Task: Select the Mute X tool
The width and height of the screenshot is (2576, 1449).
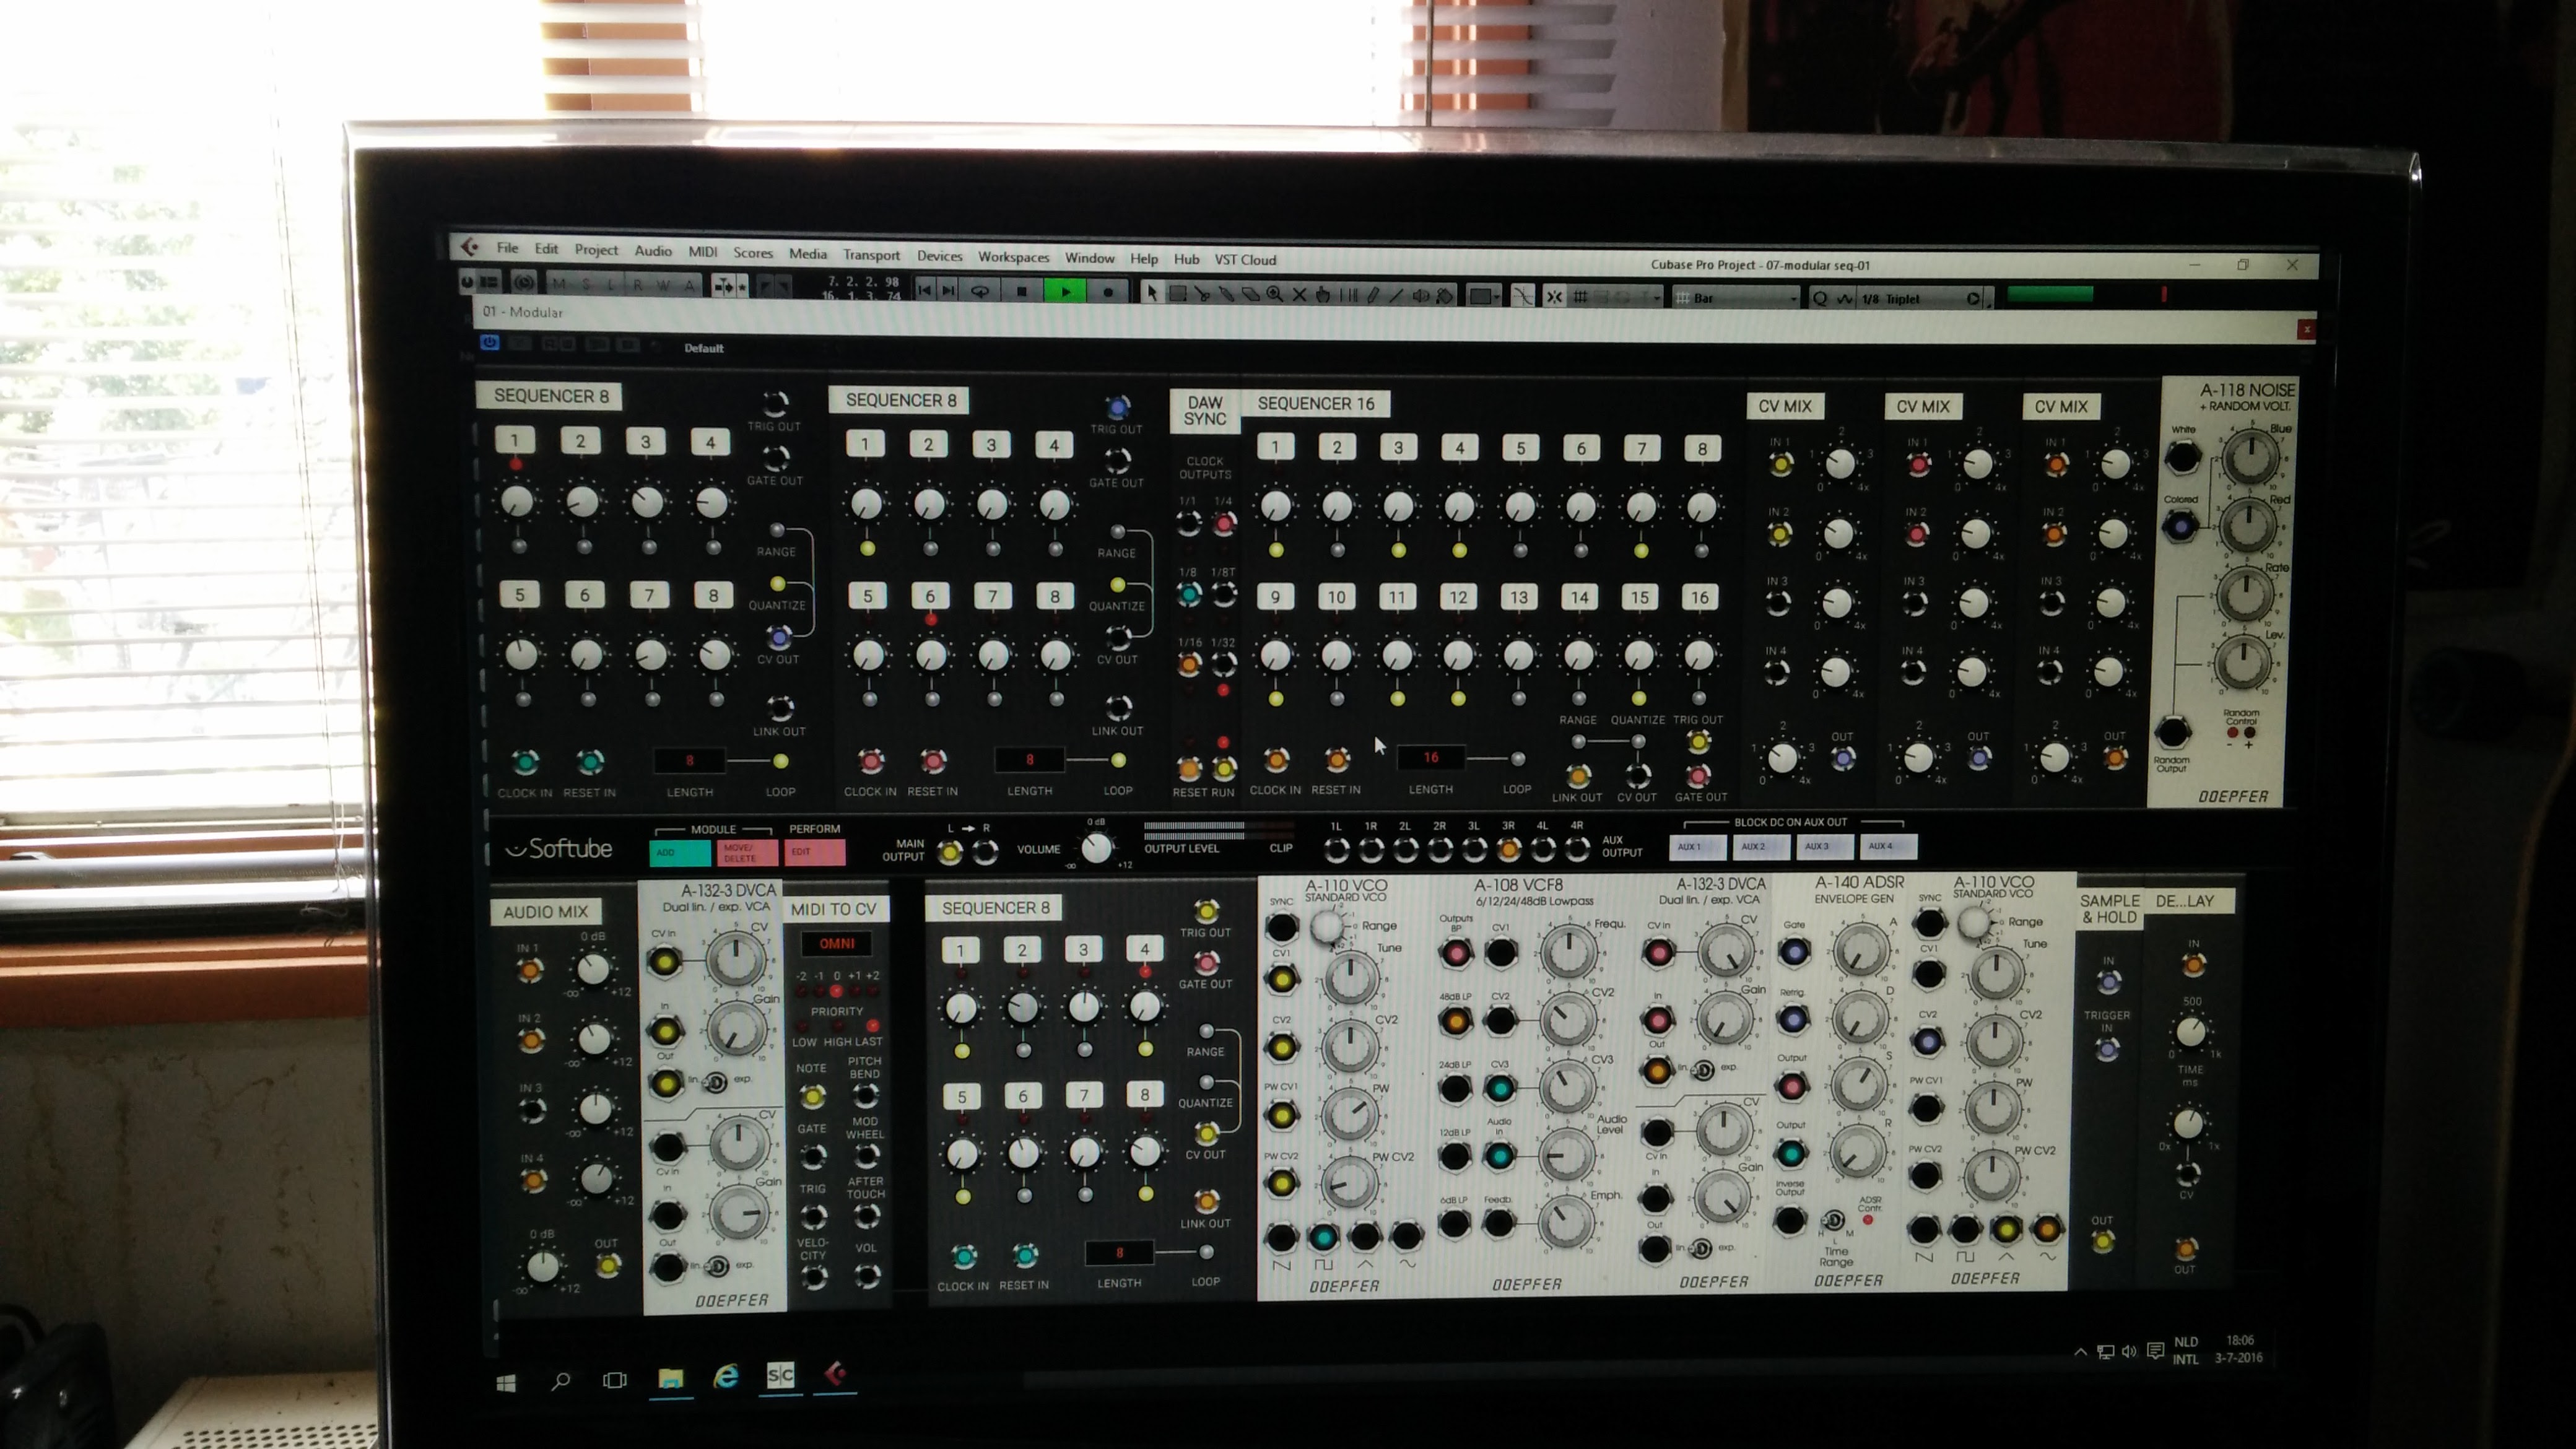Action: (x=1299, y=295)
